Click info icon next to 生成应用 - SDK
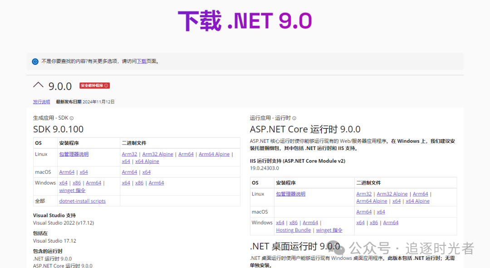This screenshot has width=490, height=268. click(72, 118)
